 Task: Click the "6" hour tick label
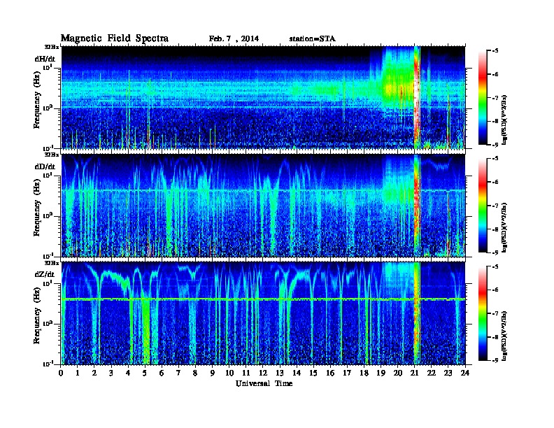click(162, 373)
